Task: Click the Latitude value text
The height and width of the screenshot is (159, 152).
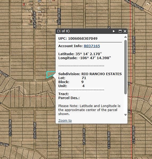Action: 88,54
